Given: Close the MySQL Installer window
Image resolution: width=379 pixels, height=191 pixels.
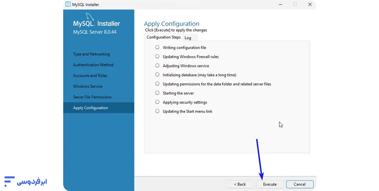Looking at the screenshot, I should click(x=310, y=4).
